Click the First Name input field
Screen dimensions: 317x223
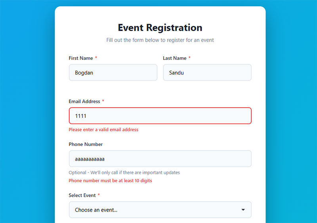113,73
